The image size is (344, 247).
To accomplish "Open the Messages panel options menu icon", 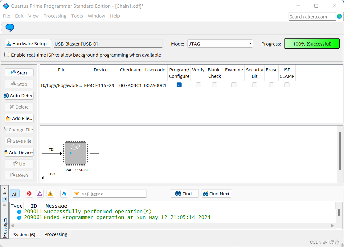I will click(x=4, y=205).
